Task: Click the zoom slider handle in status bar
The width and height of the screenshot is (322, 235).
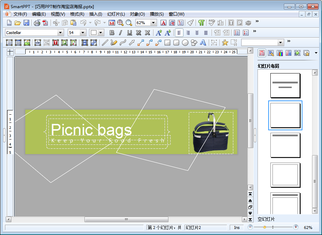Action: 265,227
